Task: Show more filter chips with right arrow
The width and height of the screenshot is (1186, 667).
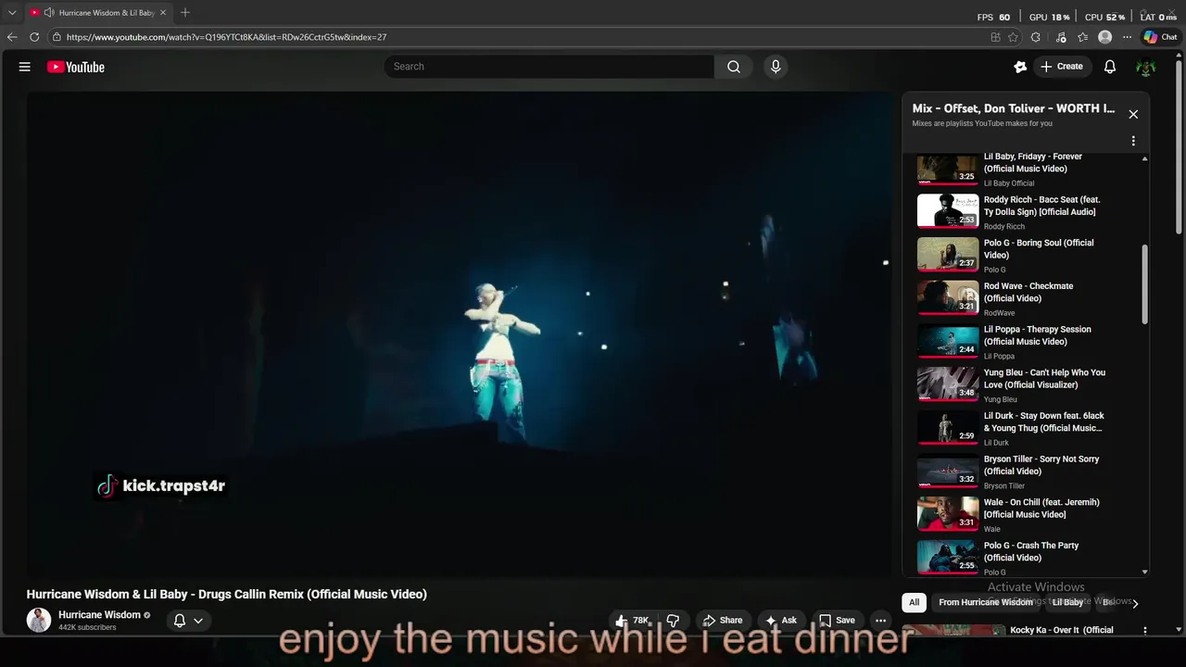Action: coord(1135,603)
